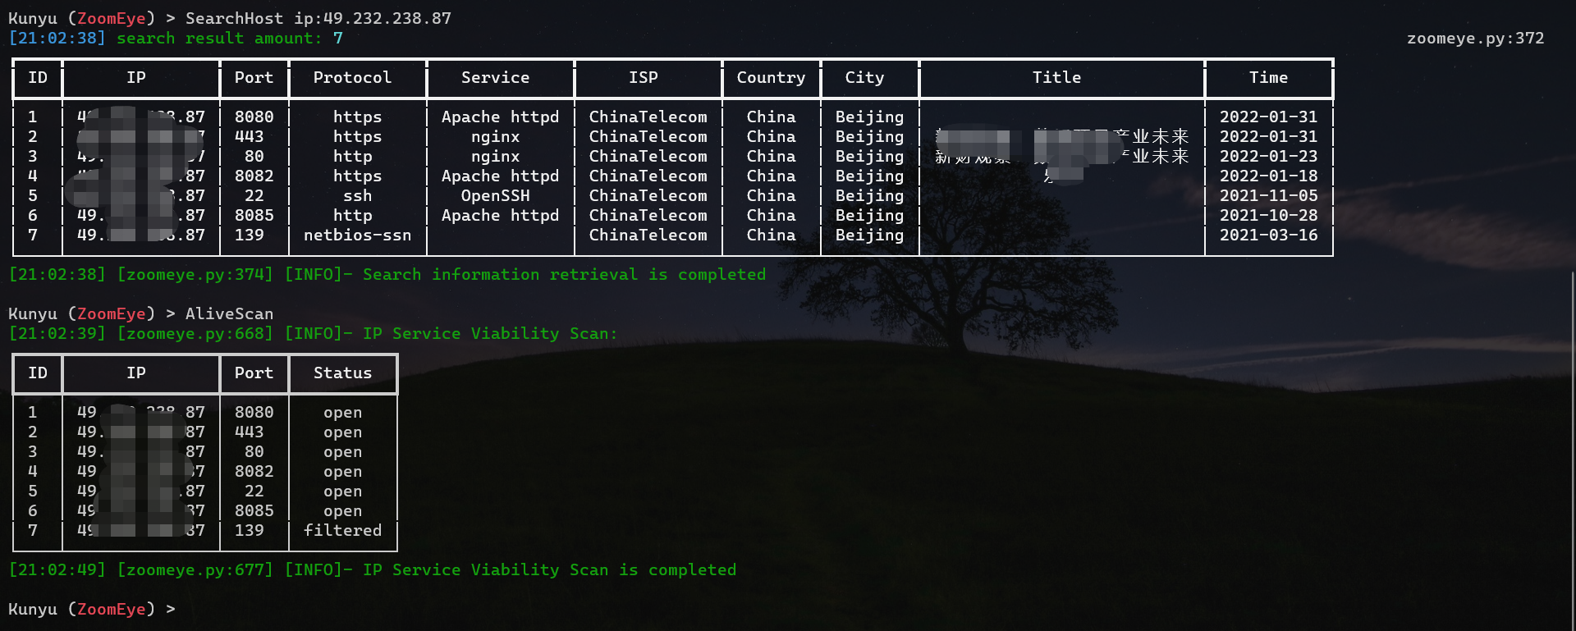Select port 8085 in the search results table
1576x631 pixels.
[254, 216]
